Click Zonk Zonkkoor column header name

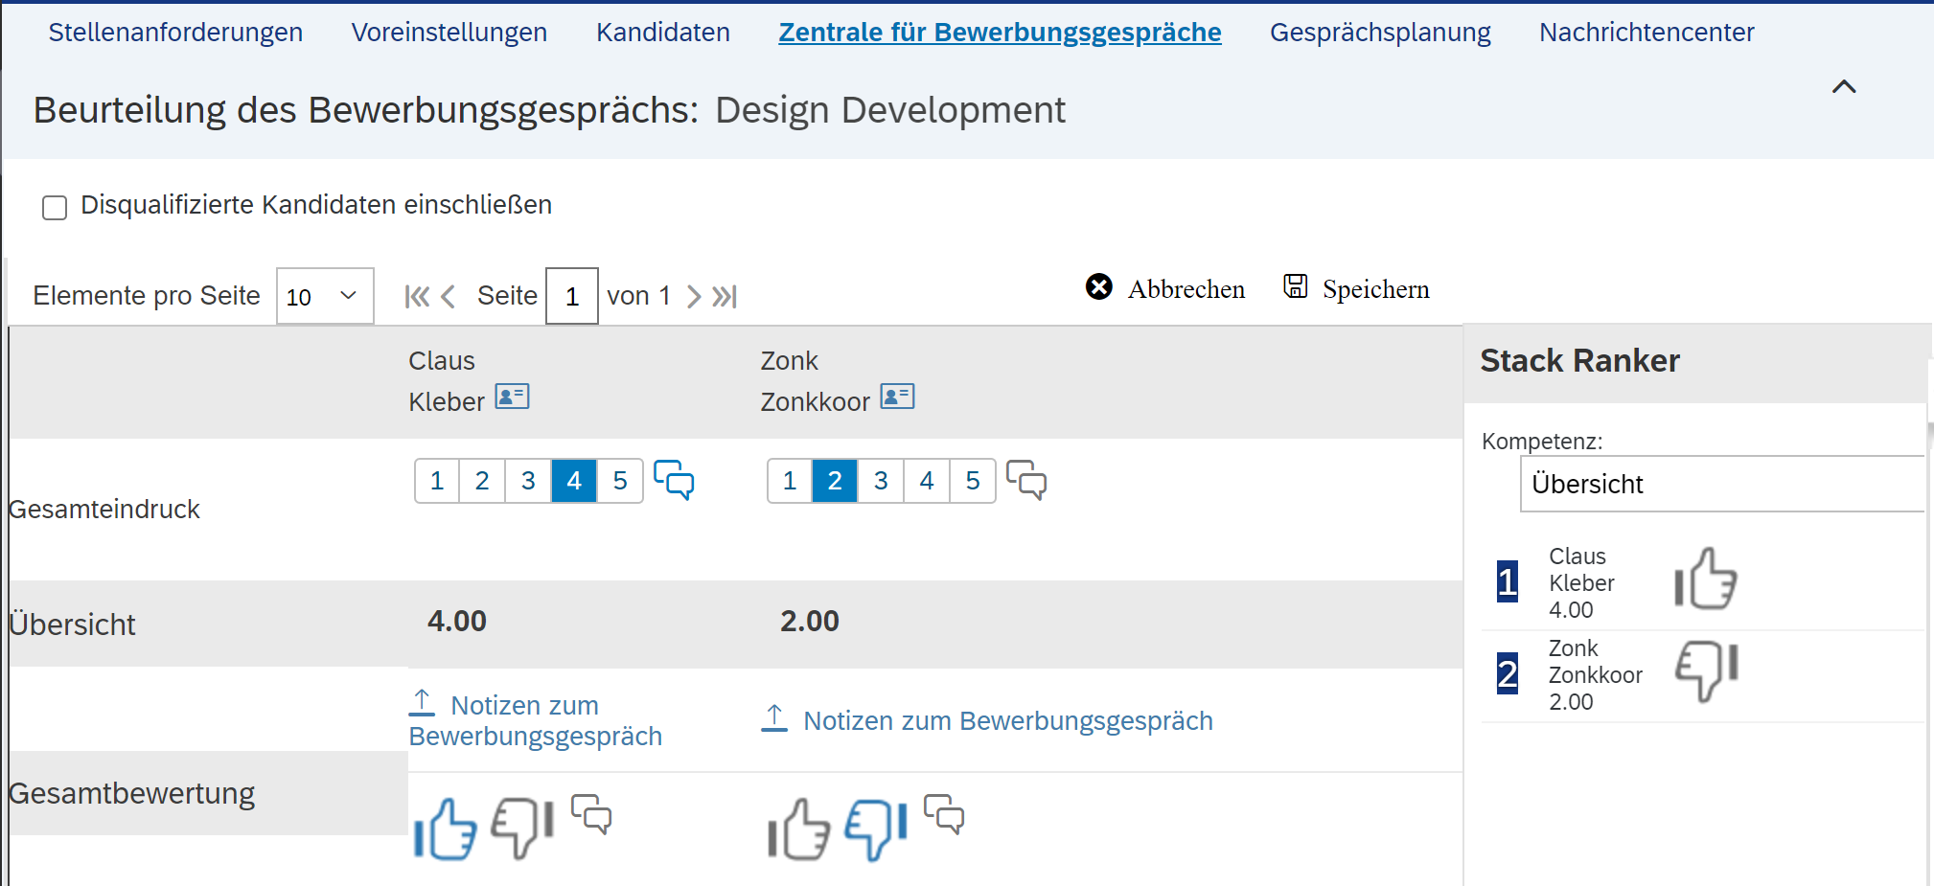[x=815, y=380]
